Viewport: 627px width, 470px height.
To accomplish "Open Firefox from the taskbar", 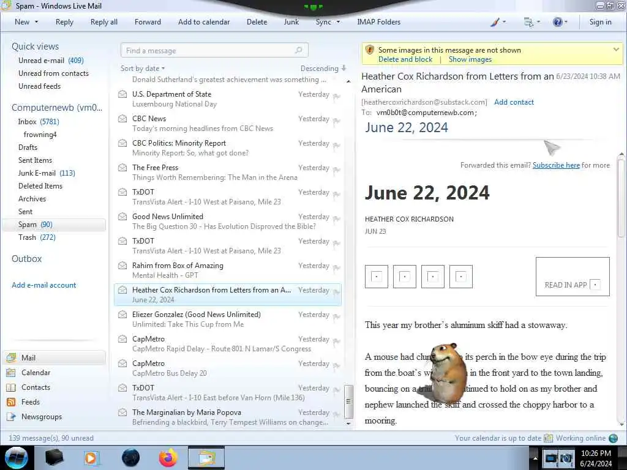I will [168, 458].
